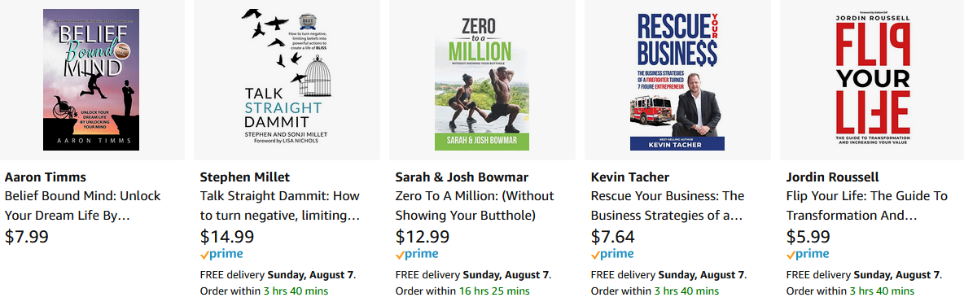The image size is (964, 306).
Task: Open the Rescue Your Business cover image
Action: pyautogui.click(x=677, y=79)
